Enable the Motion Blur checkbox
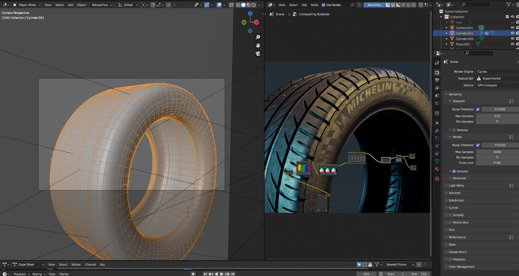 coord(450,222)
